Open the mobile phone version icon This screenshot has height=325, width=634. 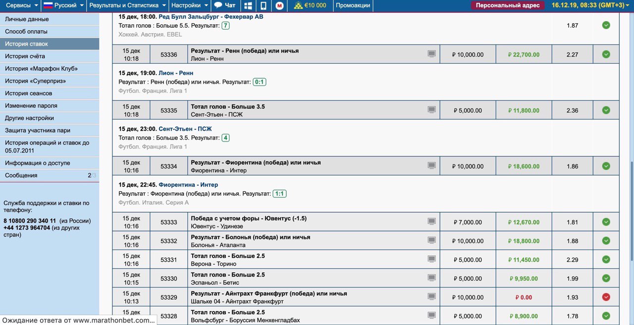point(264,5)
